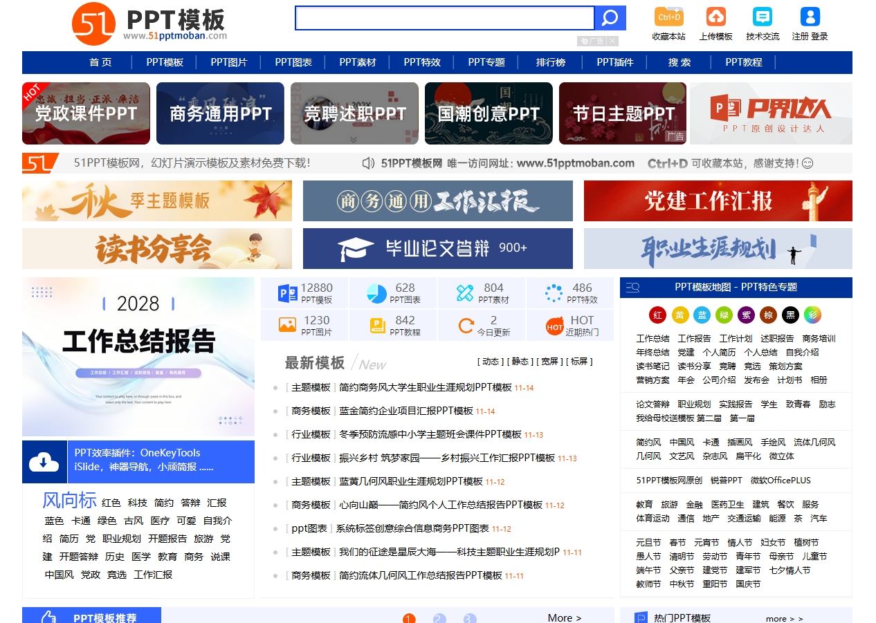This screenshot has width=876, height=623.
Task: Expand the 热门PPT模板 more list
Action: [x=784, y=618]
